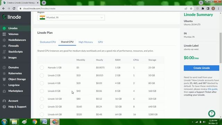Open the Object Storage sidebar icon

[4, 79]
